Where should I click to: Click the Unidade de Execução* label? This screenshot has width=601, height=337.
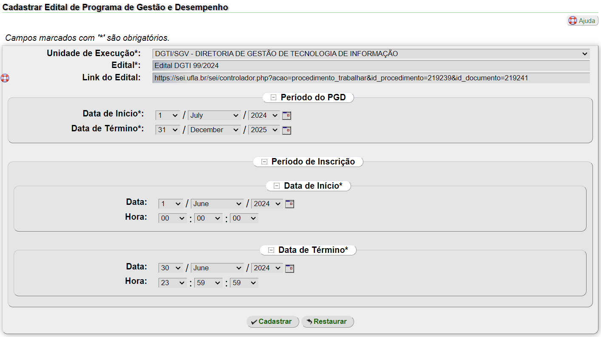click(x=94, y=53)
